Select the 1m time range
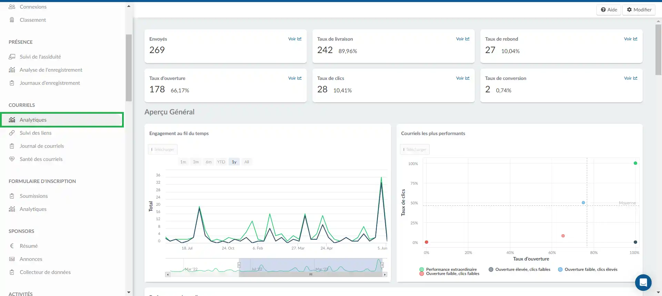Screen dimensions: 662x296 point(183,162)
